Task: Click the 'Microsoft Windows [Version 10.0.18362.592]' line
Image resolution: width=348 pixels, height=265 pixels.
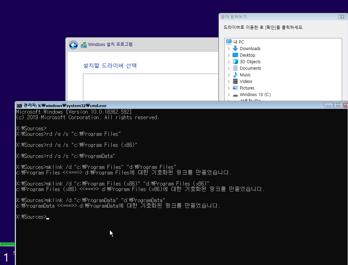Action: click(74, 112)
